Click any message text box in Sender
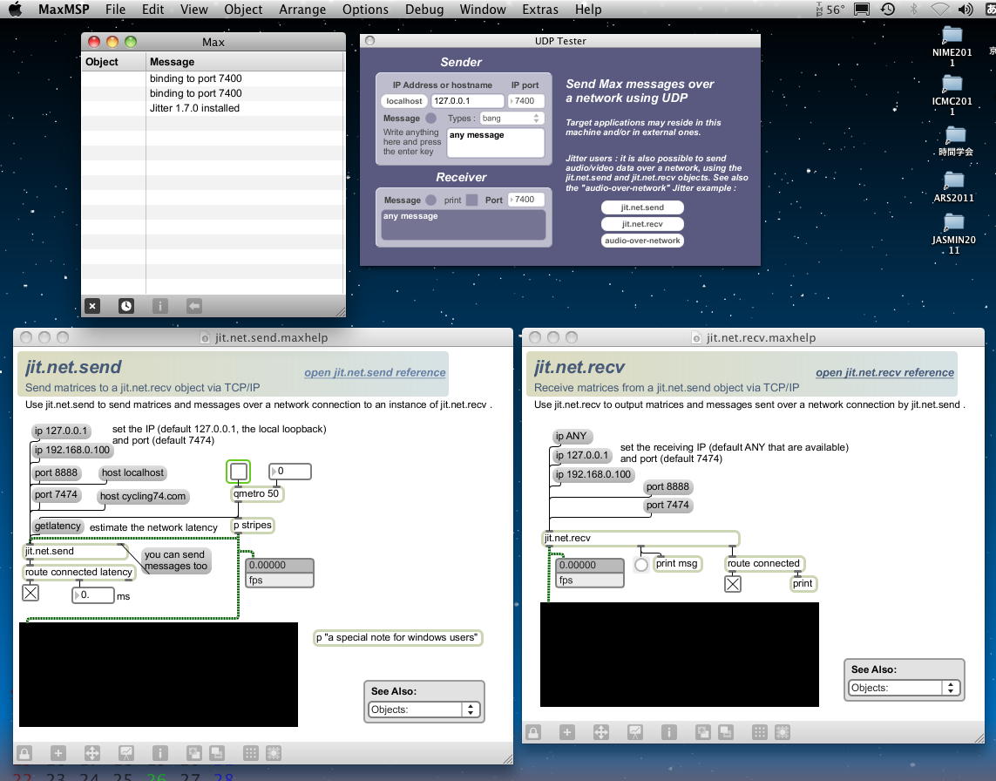Image resolution: width=996 pixels, height=781 pixels. click(x=496, y=142)
